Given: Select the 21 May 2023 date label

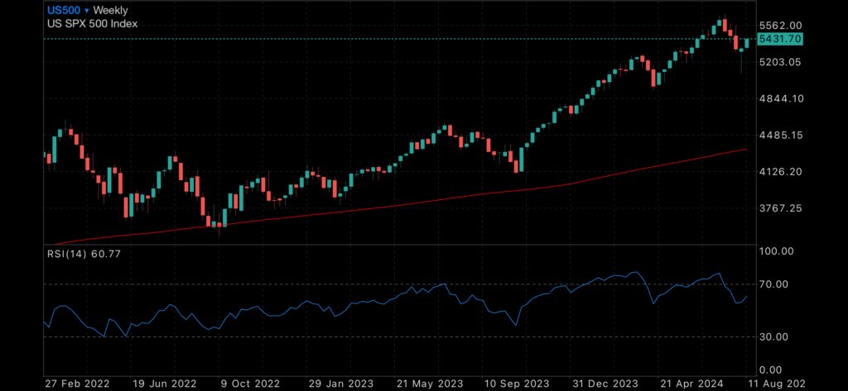Looking at the screenshot, I should 429,384.
